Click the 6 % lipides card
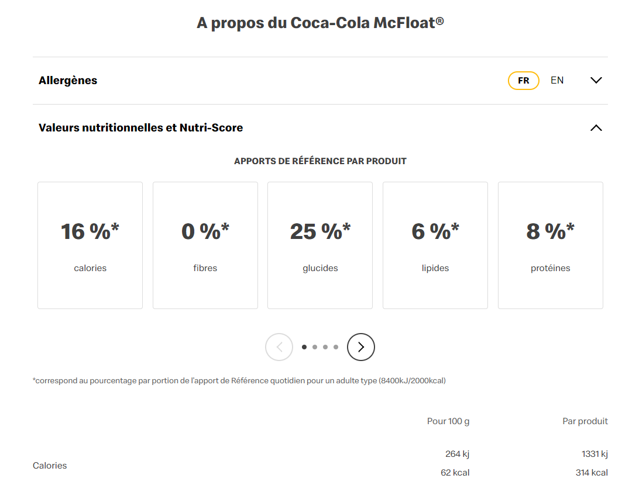622x482 pixels. click(x=435, y=245)
